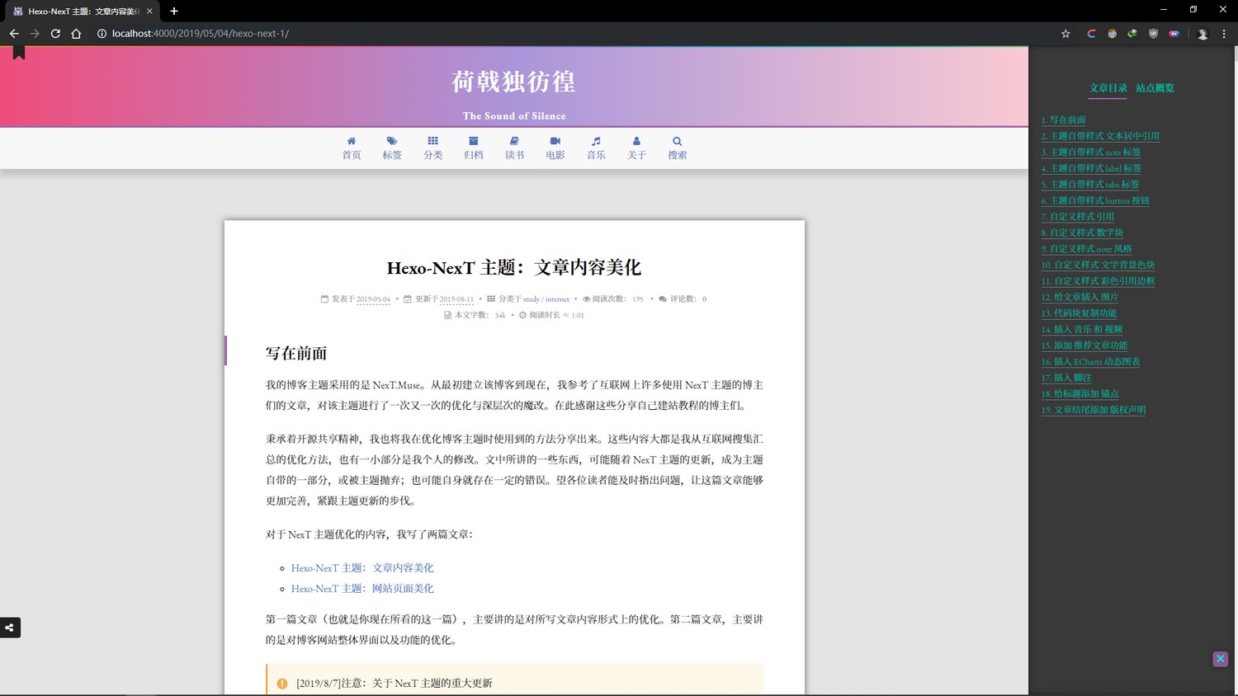
Task: Jump to TOC item 13. 代码块复制功能
Action: click(x=1079, y=313)
